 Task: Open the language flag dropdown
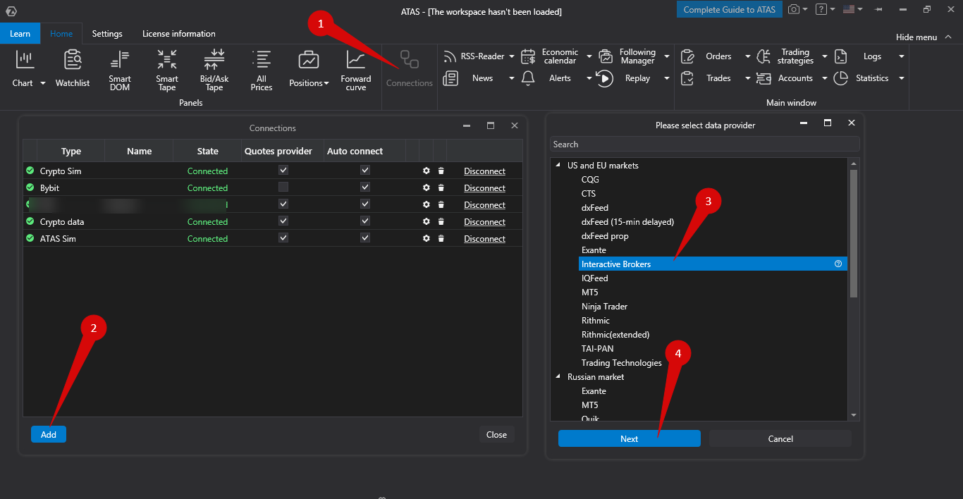coord(852,10)
